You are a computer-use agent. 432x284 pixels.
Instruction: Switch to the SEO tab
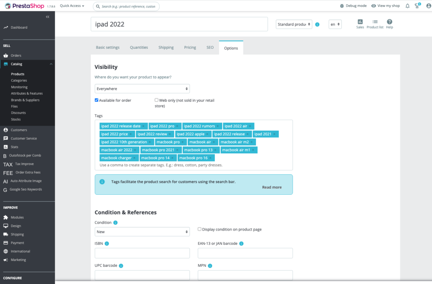(210, 48)
